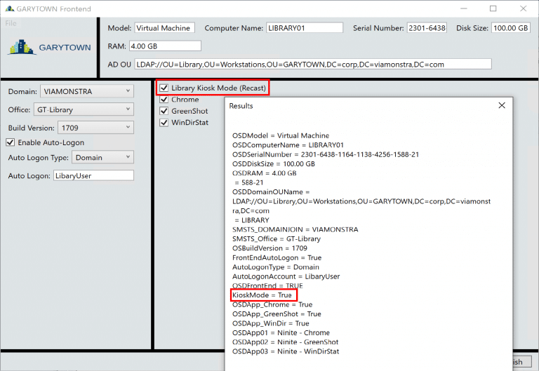Uncheck the GreenShot application checkbox
This screenshot has height=371, width=539.
[x=164, y=111]
